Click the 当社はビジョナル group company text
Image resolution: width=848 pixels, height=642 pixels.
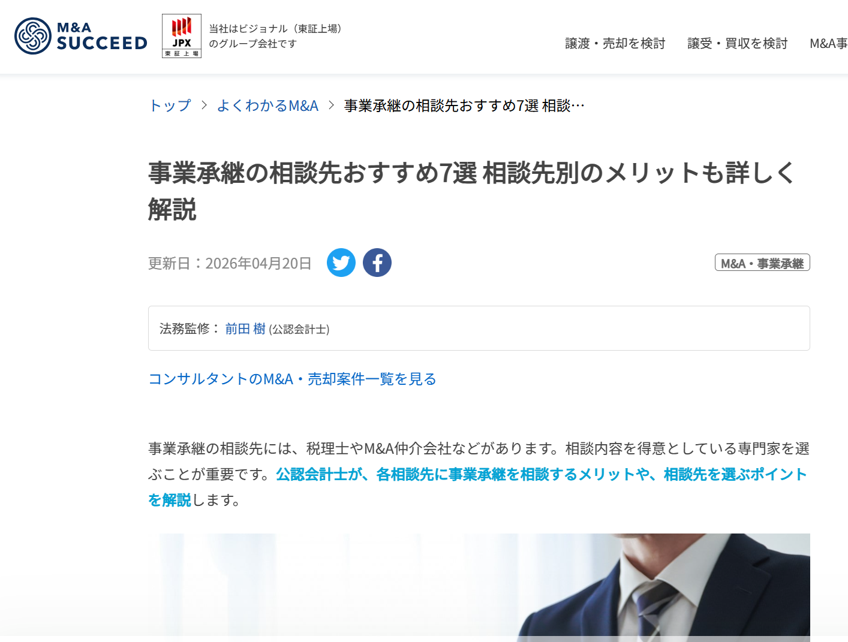(x=275, y=36)
